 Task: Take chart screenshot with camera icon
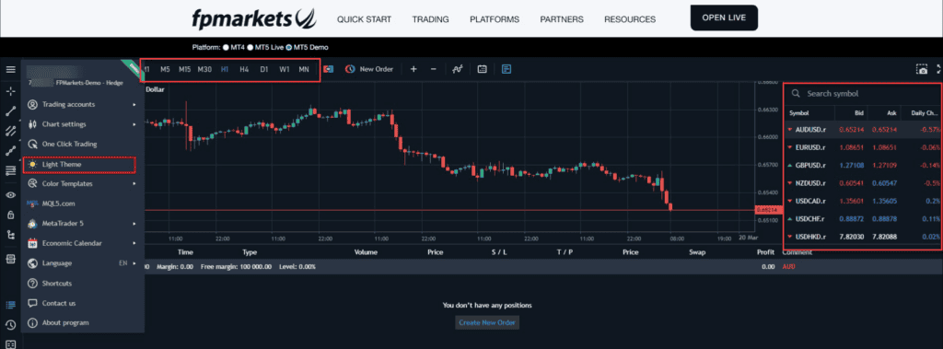point(922,69)
